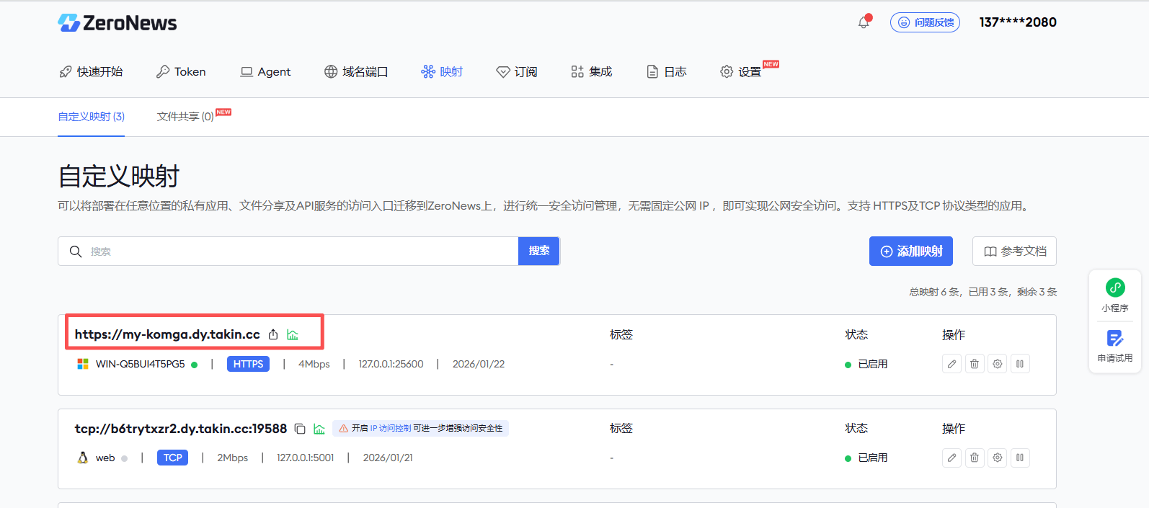Open statistics chart for the b6trytxzr2 mapping
Viewport: 1149px width, 508px height.
319,429
